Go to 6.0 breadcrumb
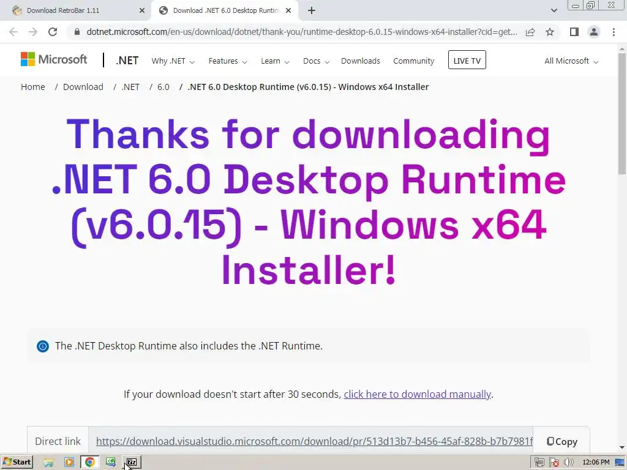Viewport: 627px width, 470px height. coord(163,87)
